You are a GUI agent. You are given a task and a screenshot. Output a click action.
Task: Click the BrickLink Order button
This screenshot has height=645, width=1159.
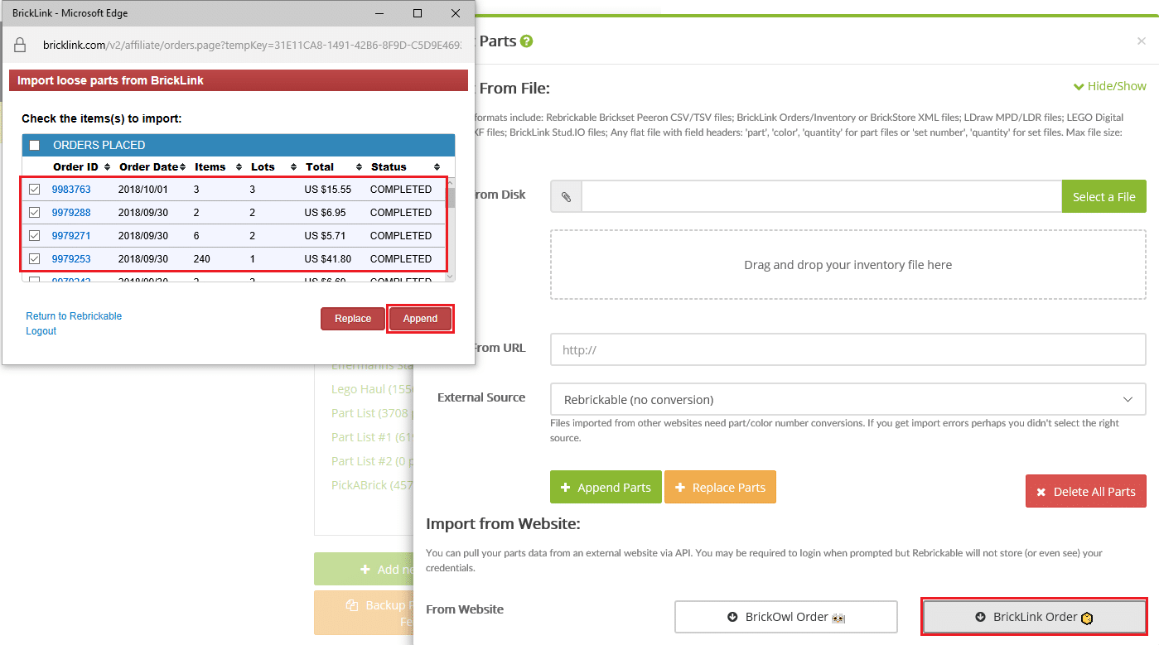[x=1035, y=617]
